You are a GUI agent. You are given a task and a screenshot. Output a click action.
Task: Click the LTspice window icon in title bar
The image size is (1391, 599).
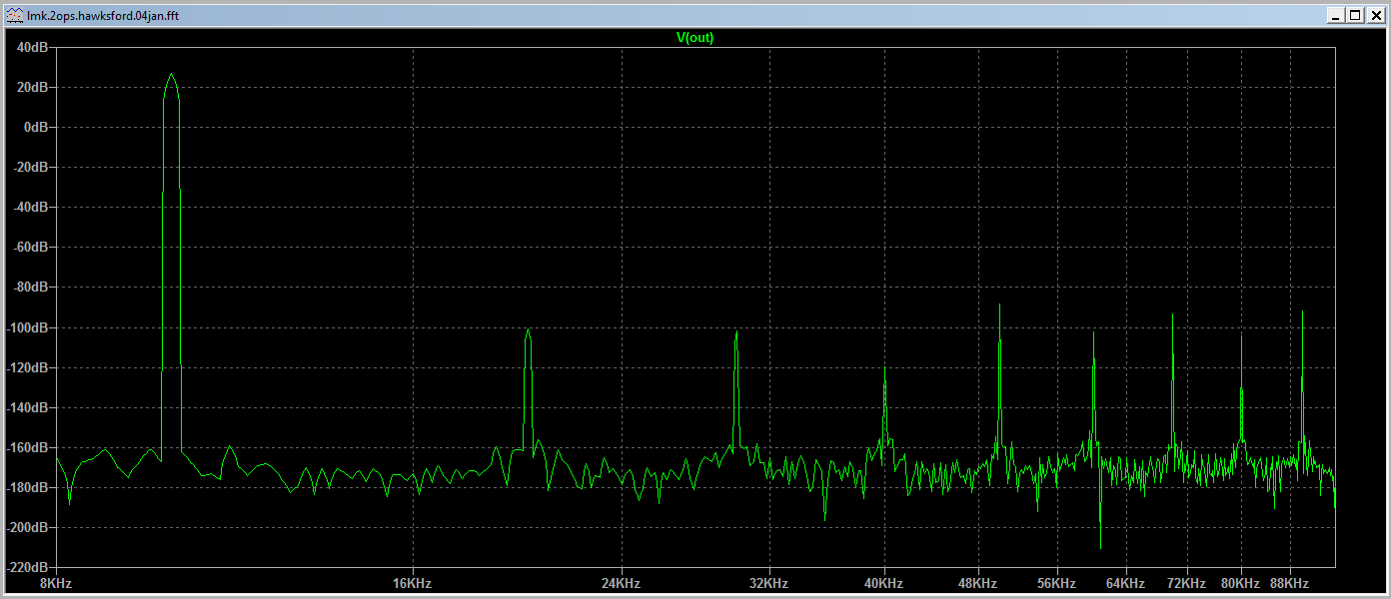15,15
